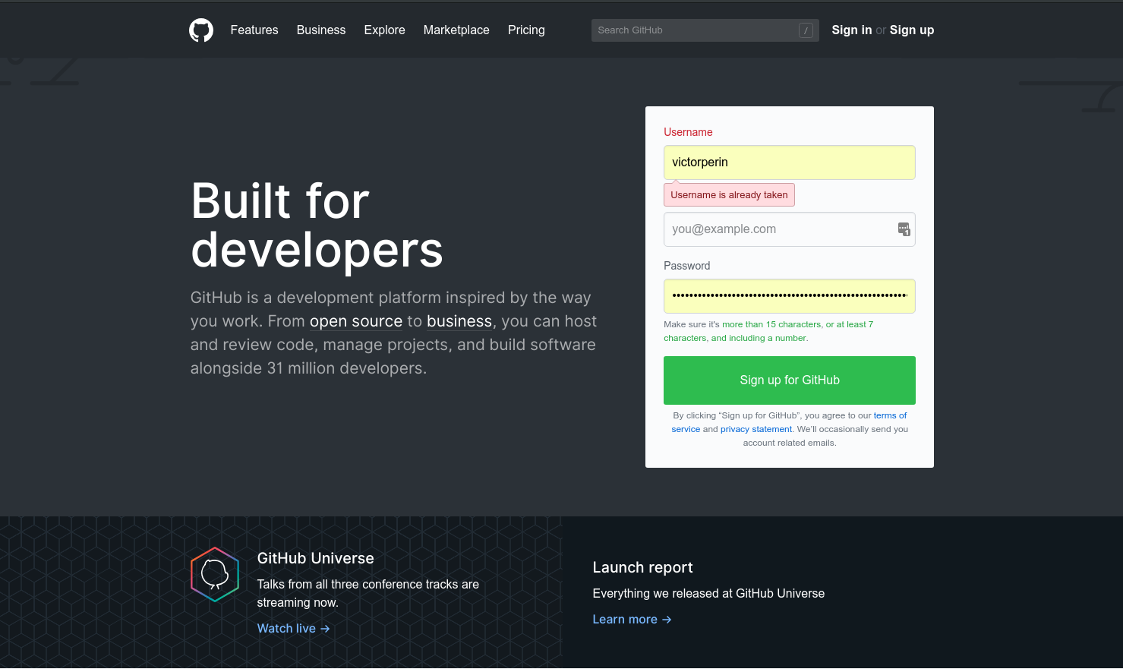The height and width of the screenshot is (669, 1123).
Task: Click the GitHub Universe heading
Action: tap(316, 558)
